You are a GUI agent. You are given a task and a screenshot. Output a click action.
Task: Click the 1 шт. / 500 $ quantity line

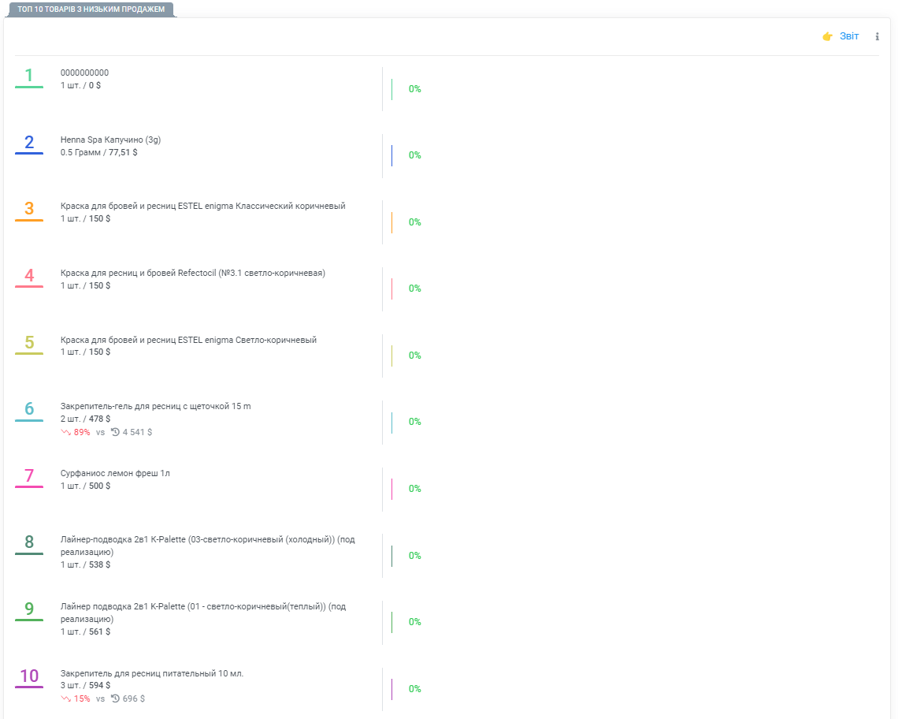[x=85, y=486]
